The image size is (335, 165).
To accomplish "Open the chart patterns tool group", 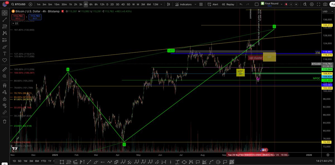I will (5, 33).
